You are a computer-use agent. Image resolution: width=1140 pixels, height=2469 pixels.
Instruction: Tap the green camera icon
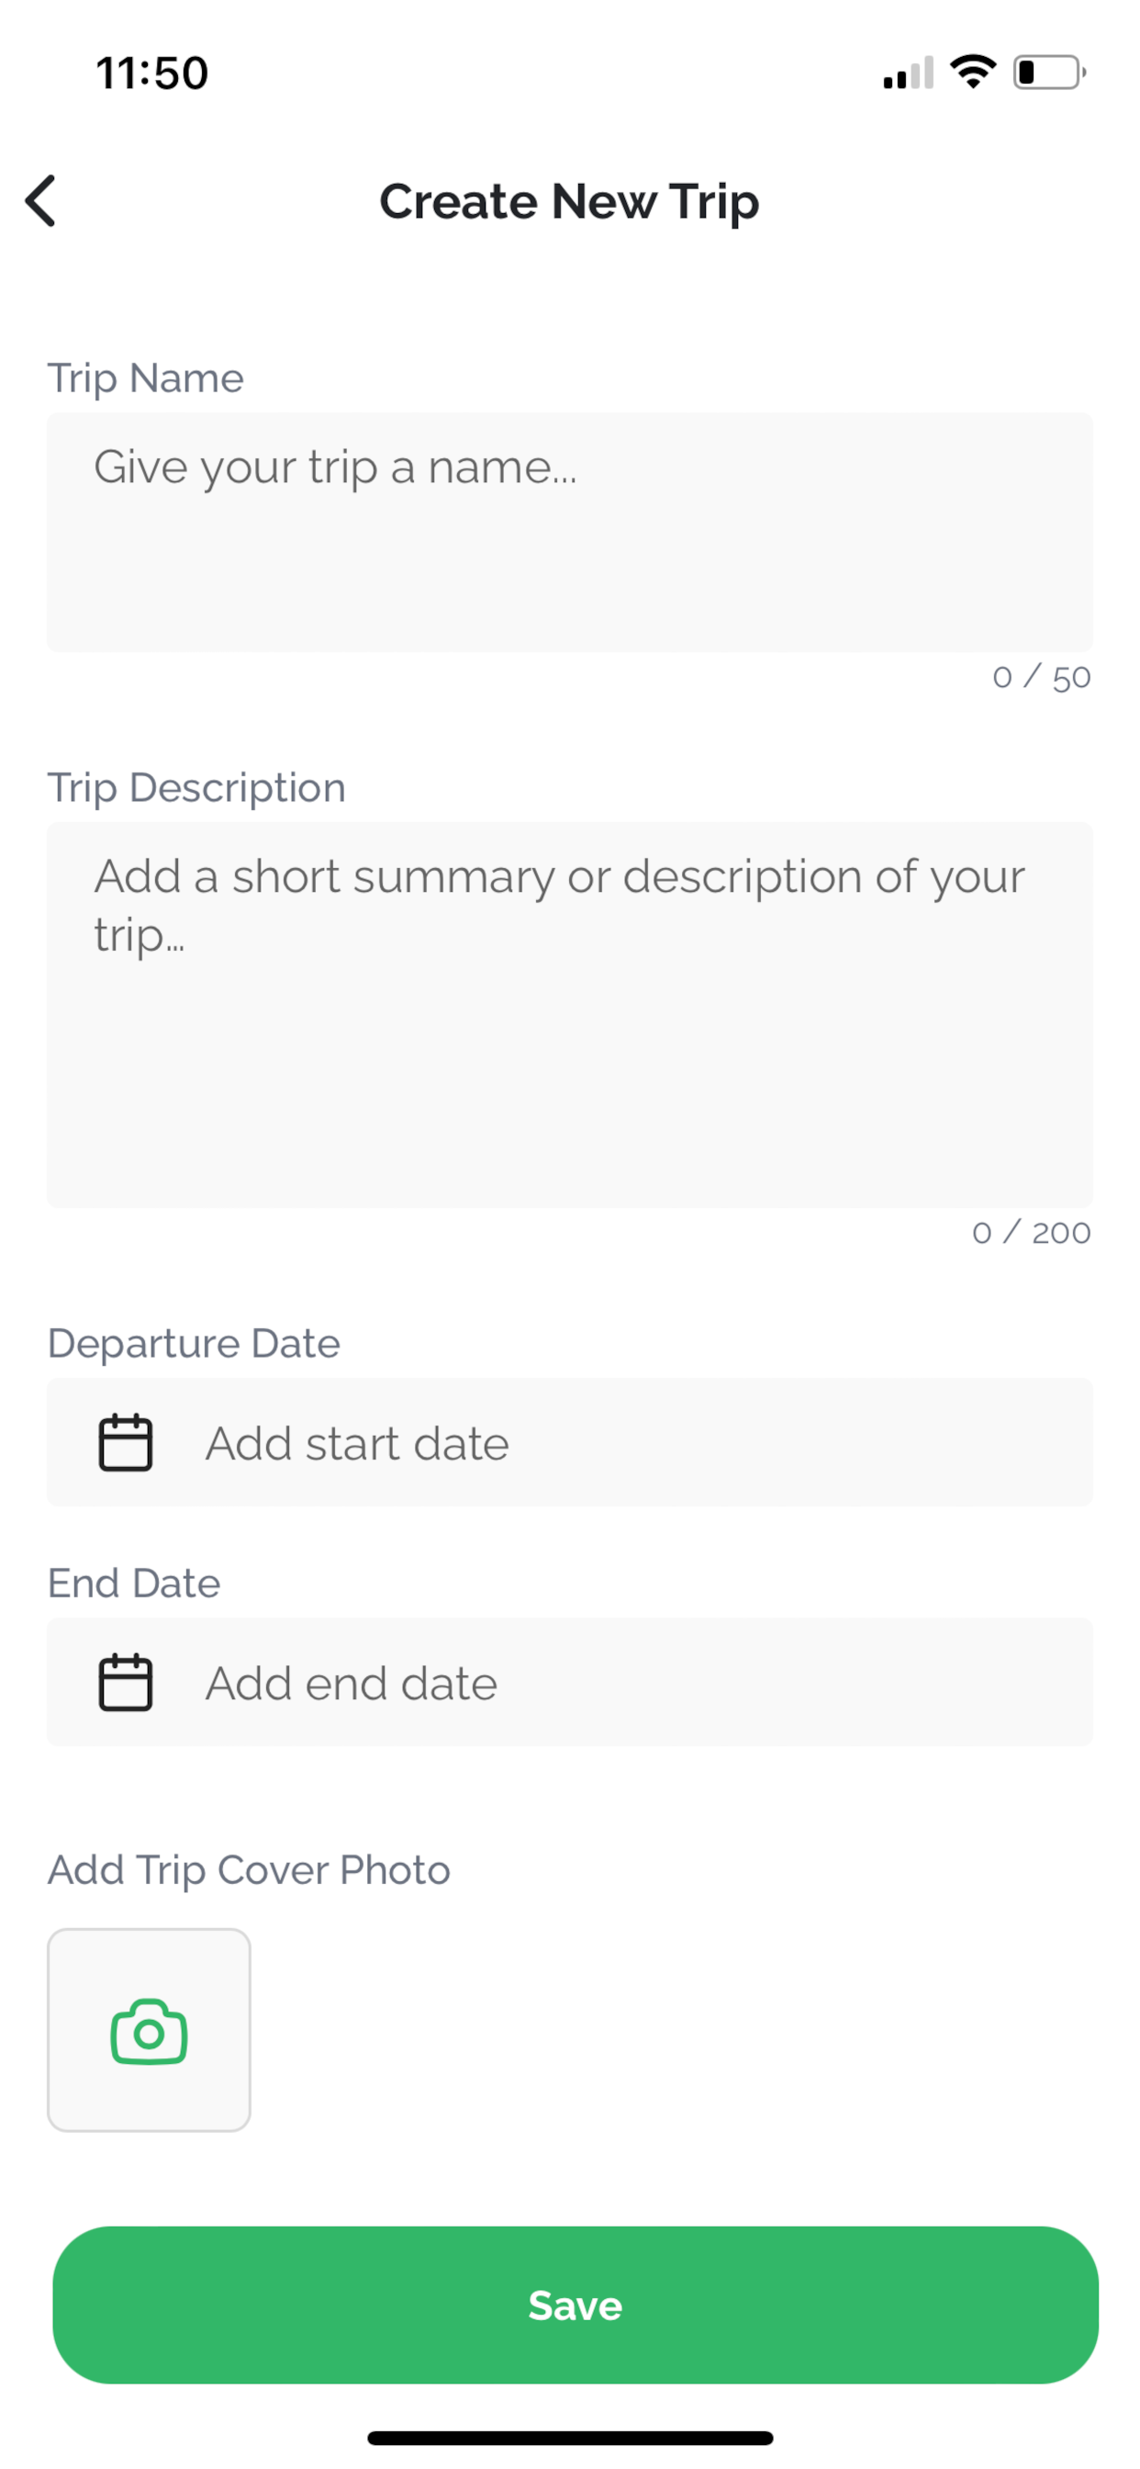click(149, 2031)
